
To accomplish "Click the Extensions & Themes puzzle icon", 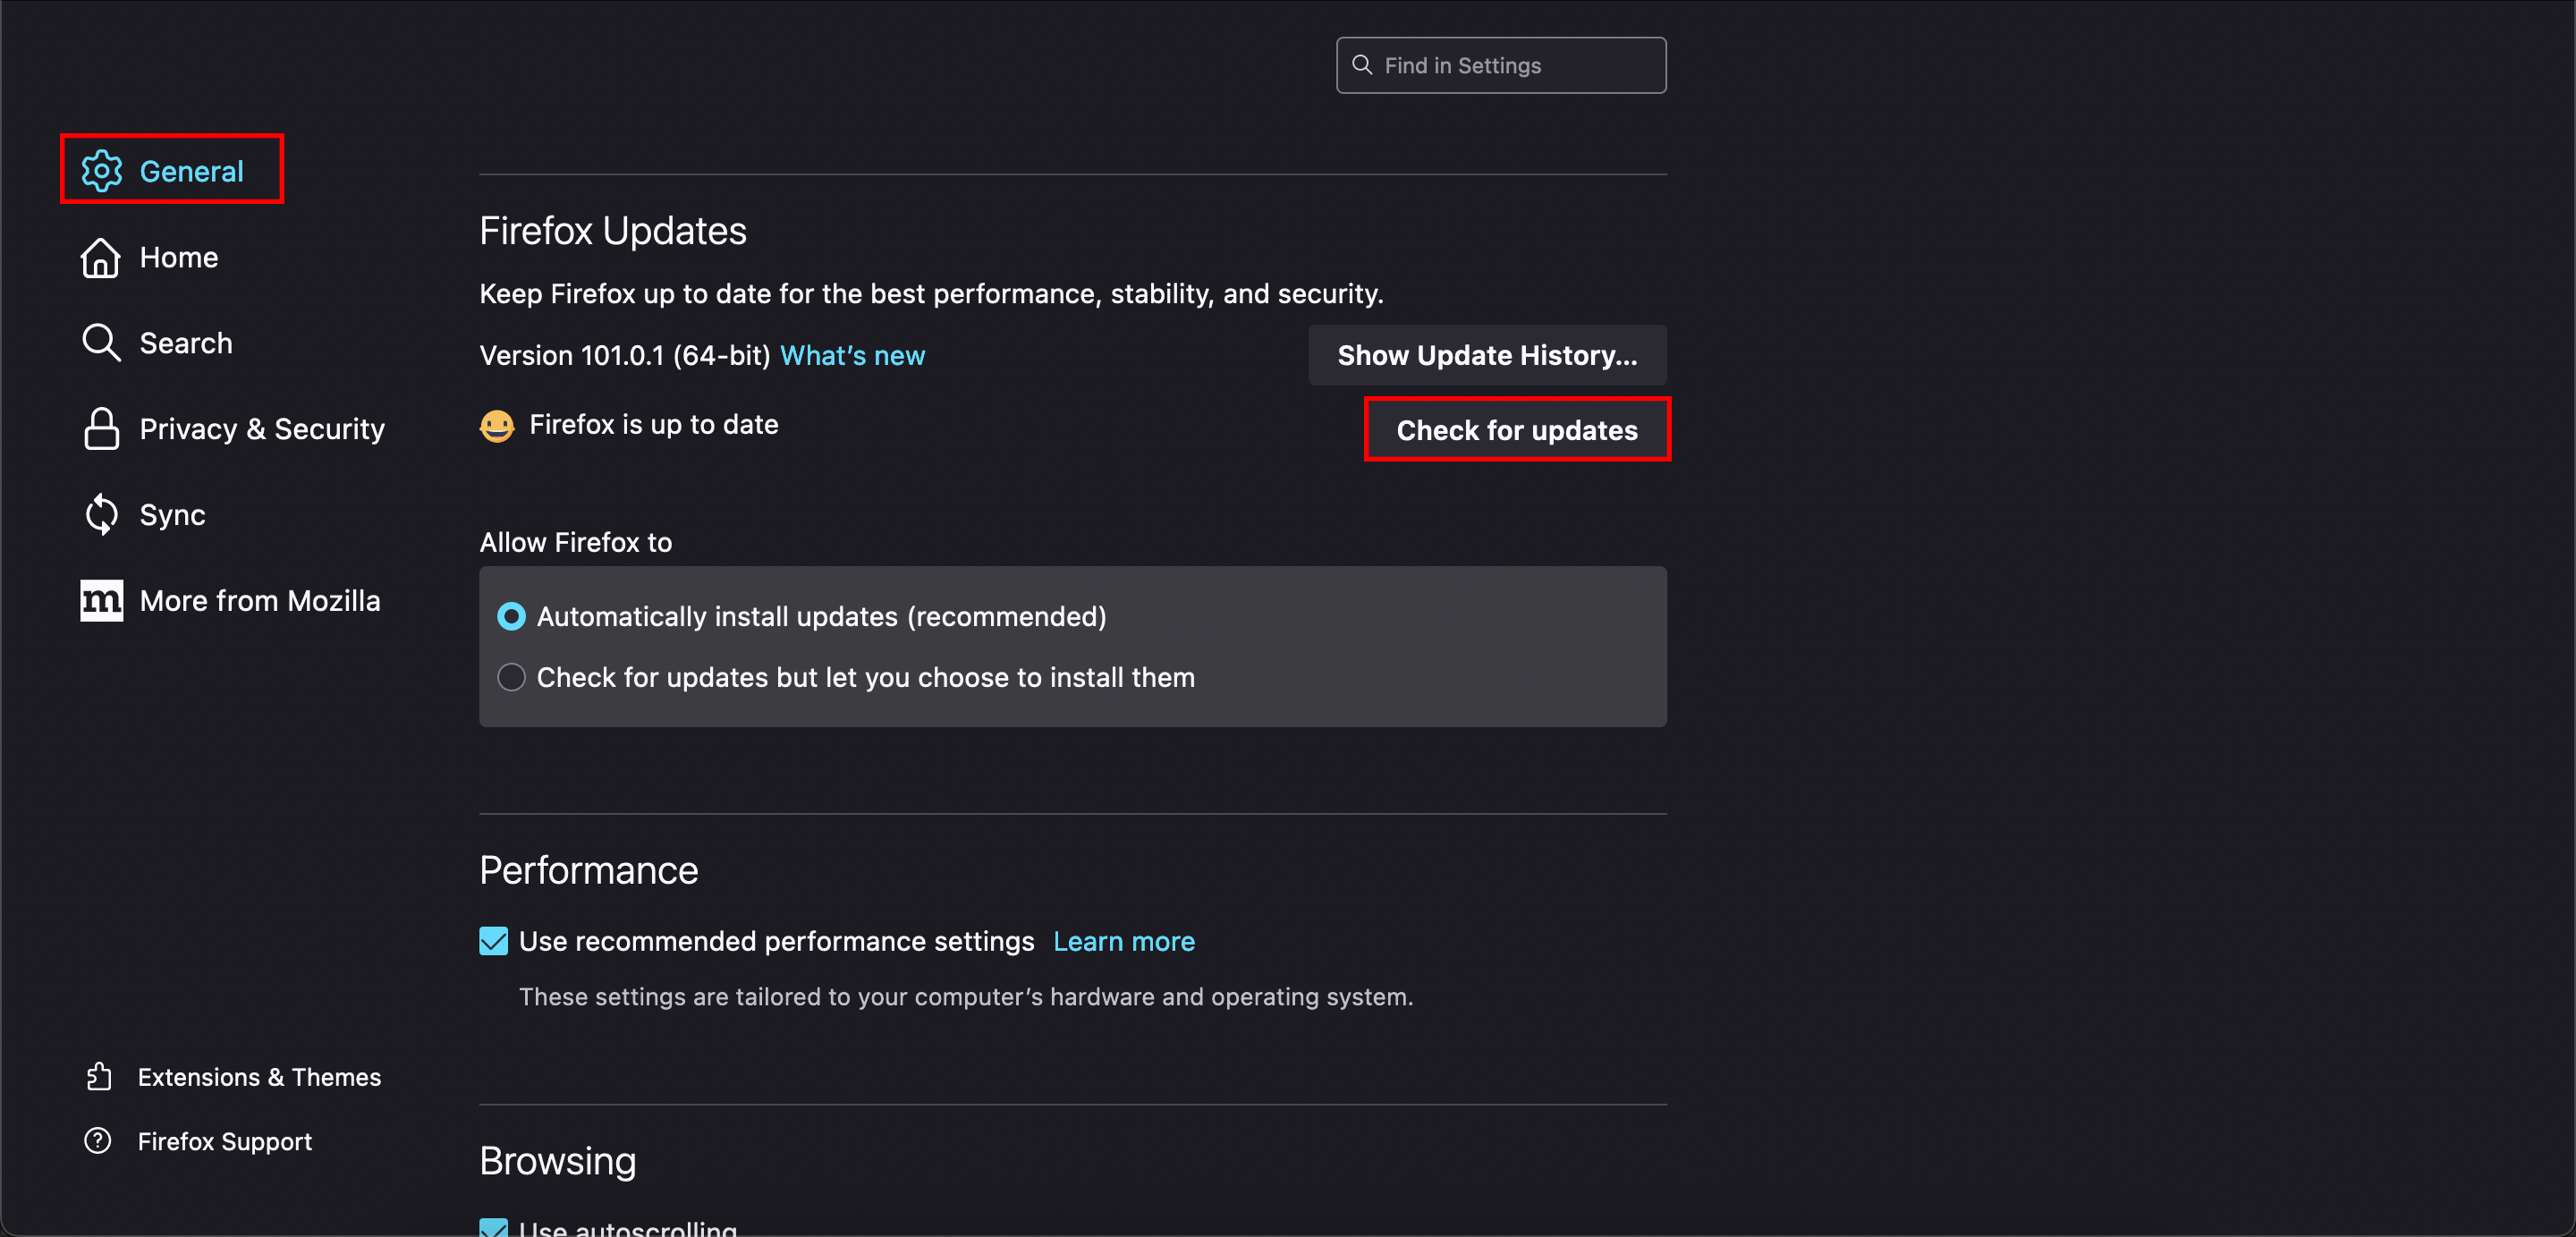I will coord(100,1077).
